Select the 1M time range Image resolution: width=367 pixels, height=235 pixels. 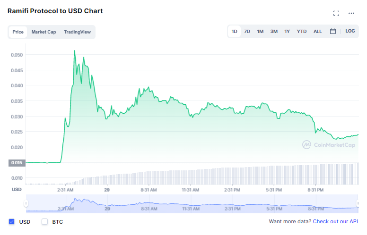[x=260, y=31]
